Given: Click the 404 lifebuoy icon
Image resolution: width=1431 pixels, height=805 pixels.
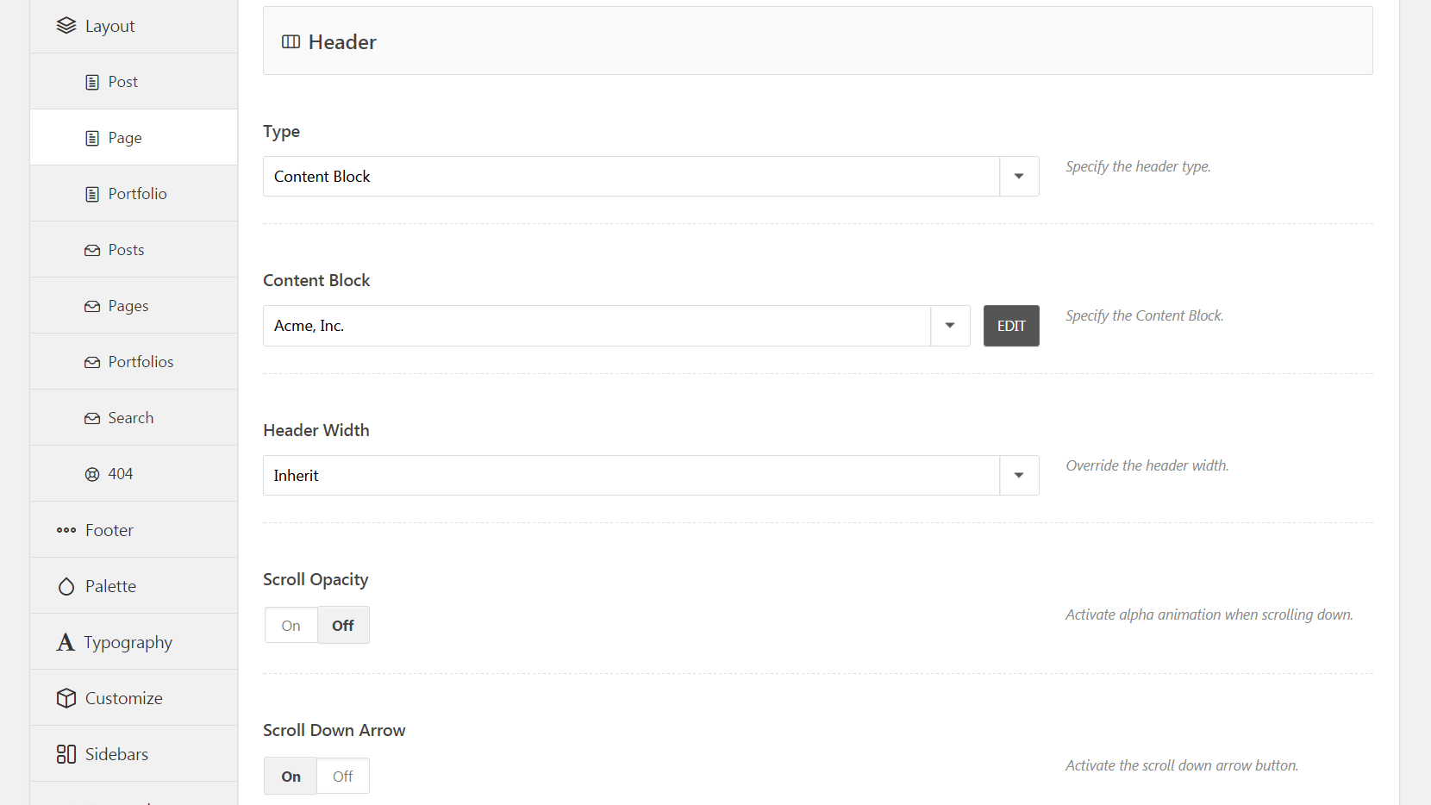Looking at the screenshot, I should tap(92, 474).
